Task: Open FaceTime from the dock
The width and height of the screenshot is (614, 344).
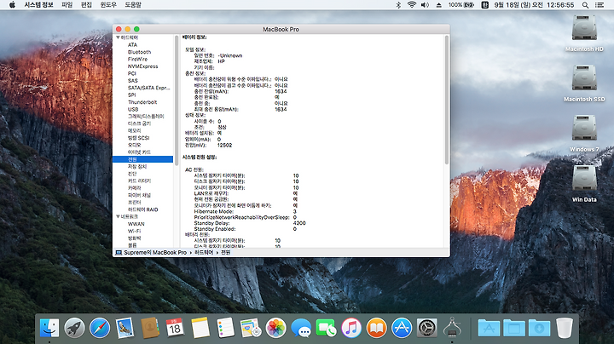Action: pyautogui.click(x=326, y=328)
